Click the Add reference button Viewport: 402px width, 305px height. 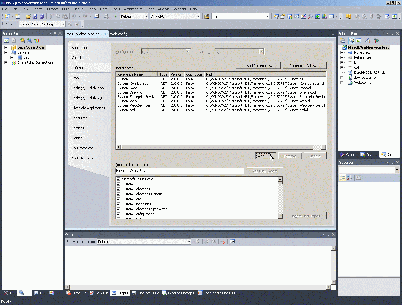tap(263, 156)
